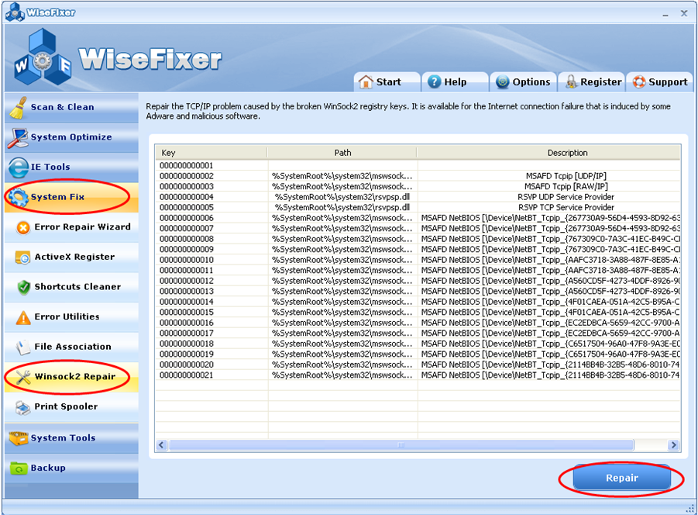Click the Winsock2 Repair wrench icon

[23, 377]
